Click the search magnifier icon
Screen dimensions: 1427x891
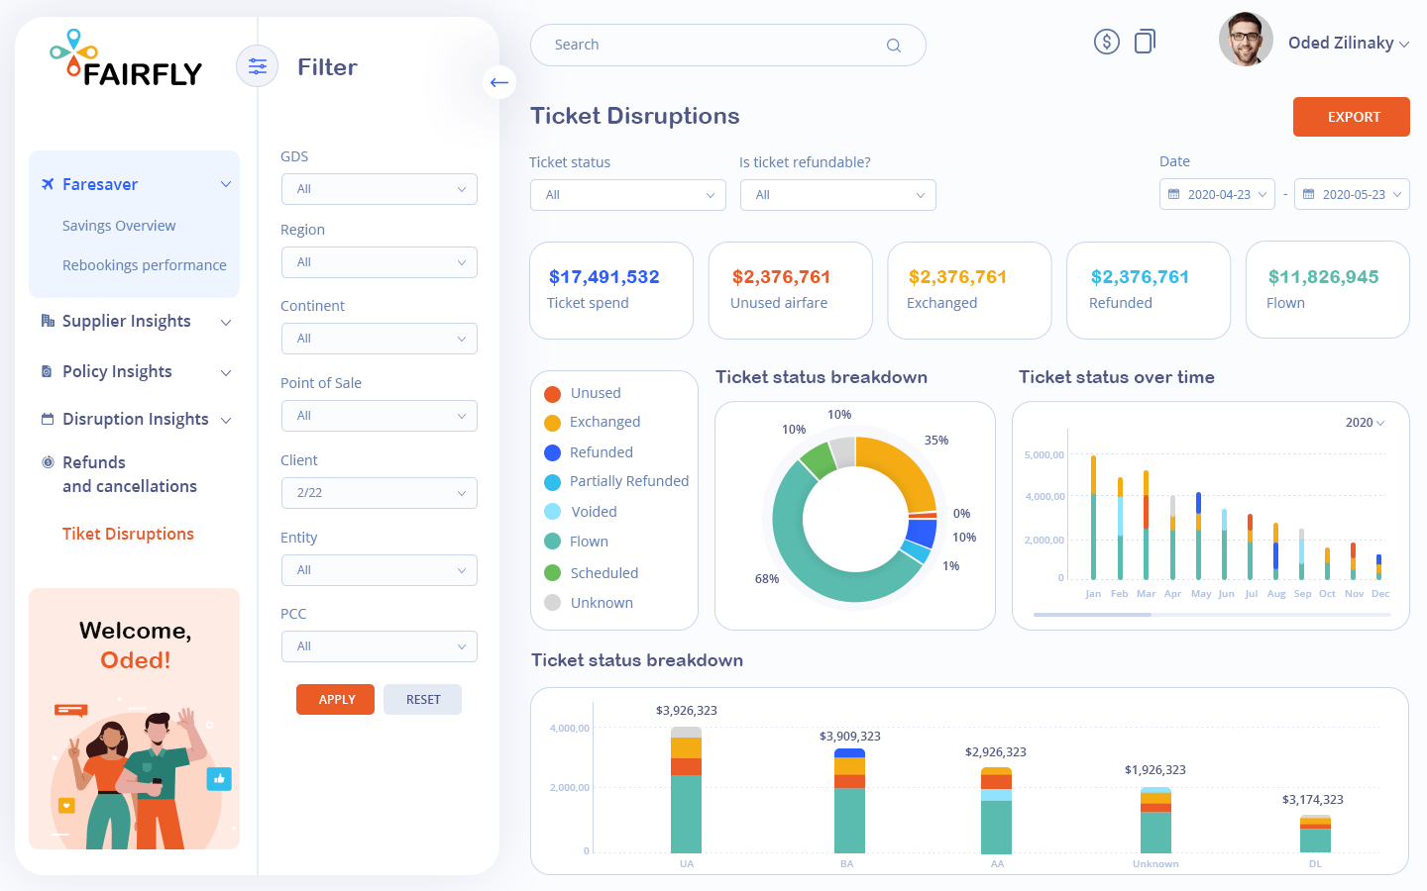[893, 45]
